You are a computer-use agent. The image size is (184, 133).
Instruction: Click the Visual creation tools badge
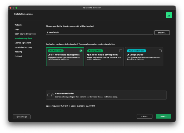137,51
